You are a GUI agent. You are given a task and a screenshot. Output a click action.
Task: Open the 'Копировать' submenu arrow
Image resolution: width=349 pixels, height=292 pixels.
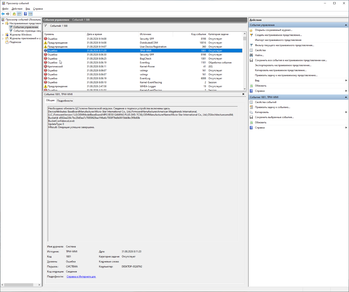tap(346, 112)
